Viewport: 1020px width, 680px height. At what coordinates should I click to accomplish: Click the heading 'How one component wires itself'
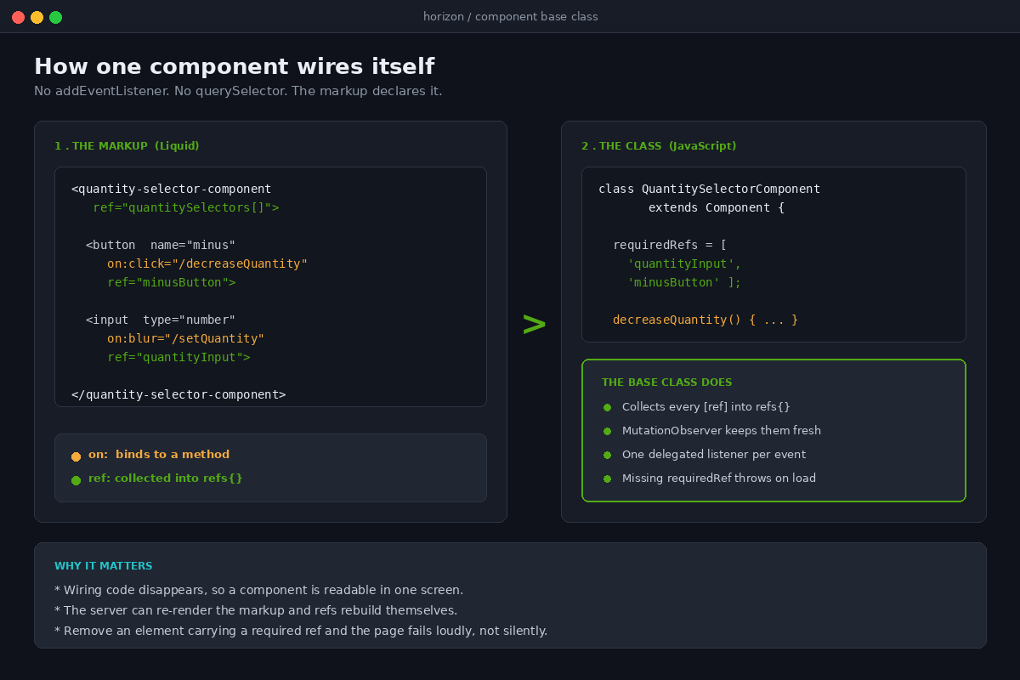pyautogui.click(x=234, y=66)
